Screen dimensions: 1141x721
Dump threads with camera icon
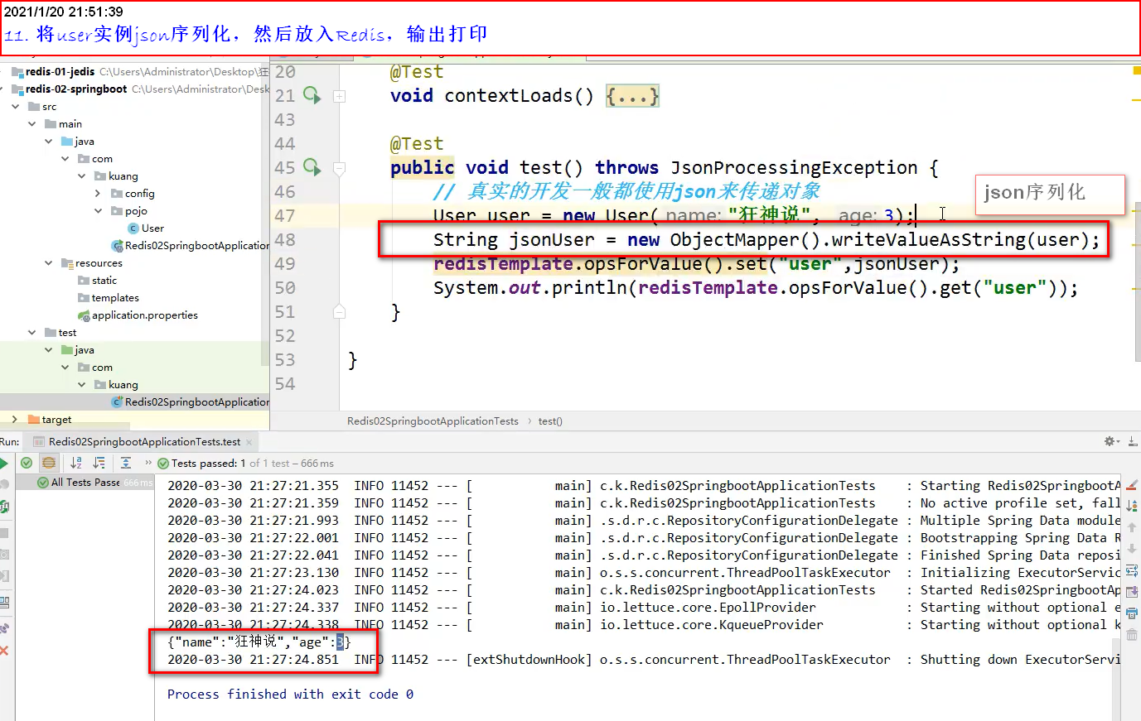[4, 554]
